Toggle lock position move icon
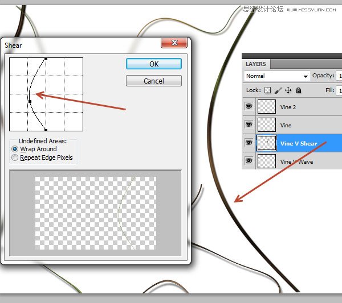 click(x=288, y=90)
